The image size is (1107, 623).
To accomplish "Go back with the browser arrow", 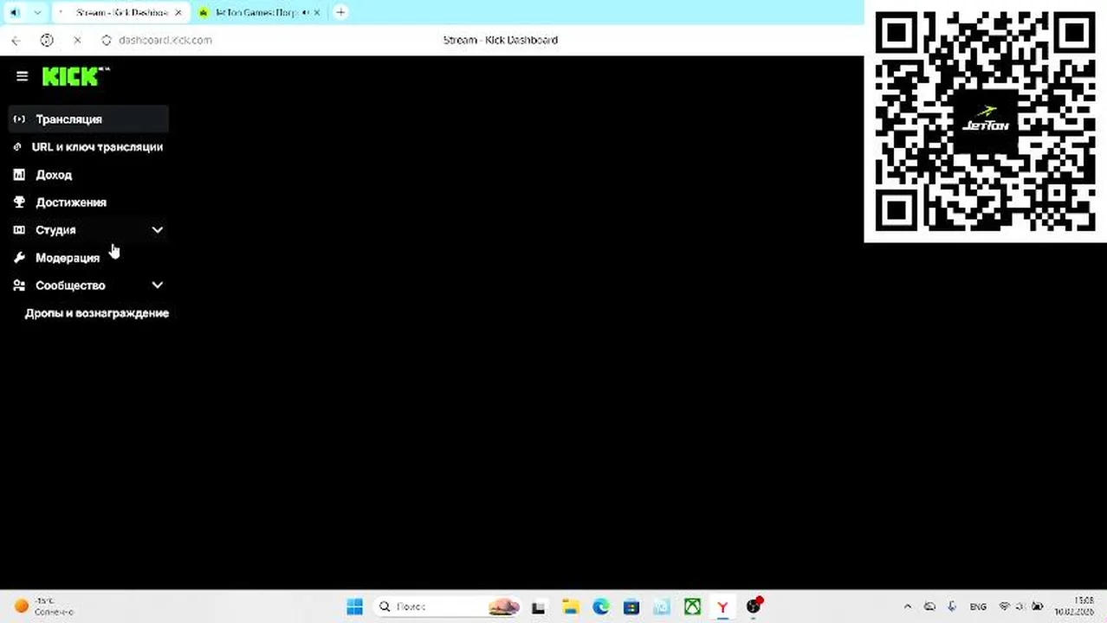I will point(16,40).
